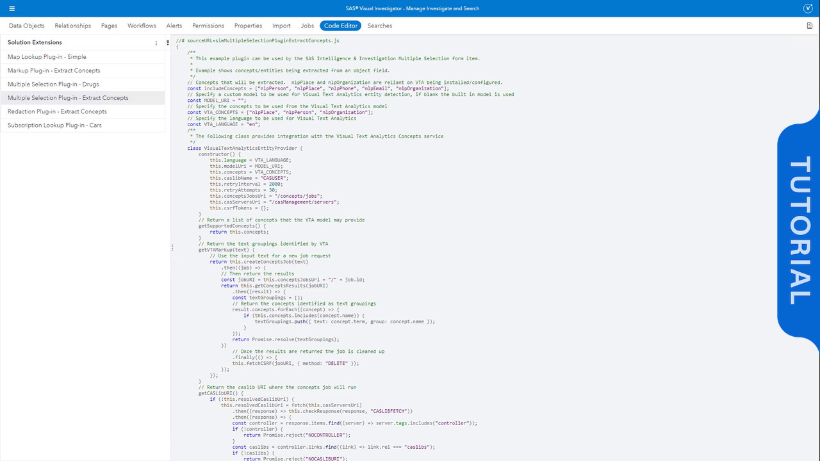Open Solution Extensions three-dot options menu
This screenshot has height=461, width=820.
(156, 43)
